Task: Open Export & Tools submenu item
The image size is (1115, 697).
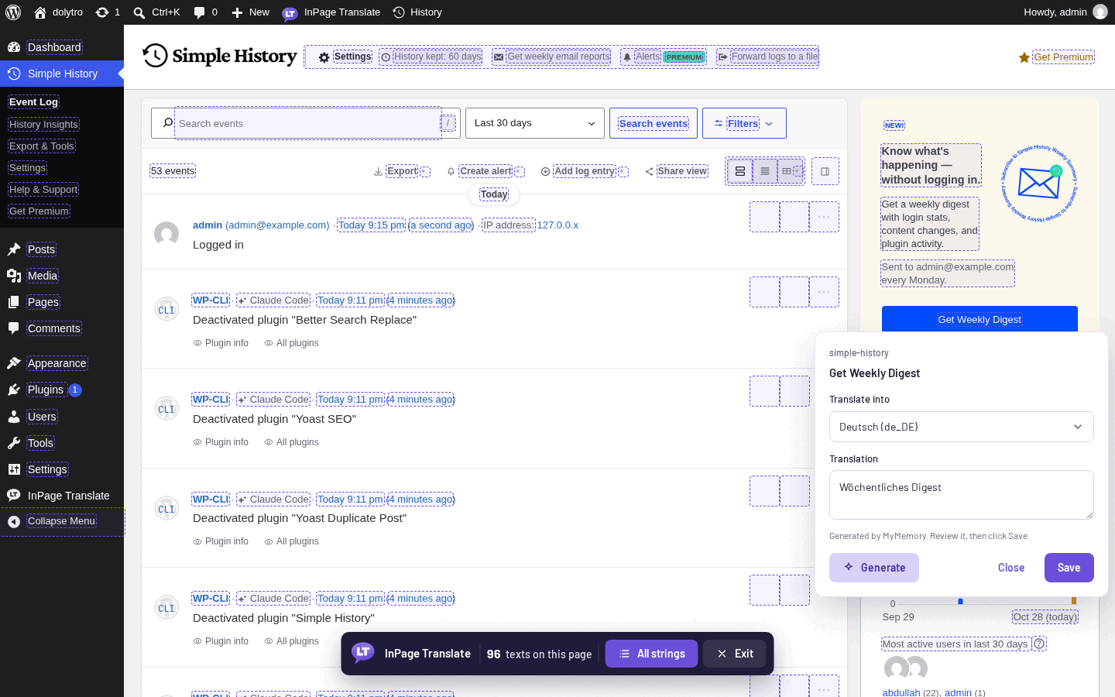Action: point(42,146)
